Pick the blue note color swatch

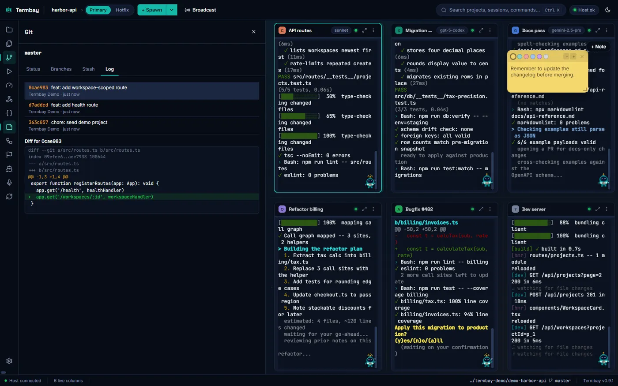click(x=533, y=56)
